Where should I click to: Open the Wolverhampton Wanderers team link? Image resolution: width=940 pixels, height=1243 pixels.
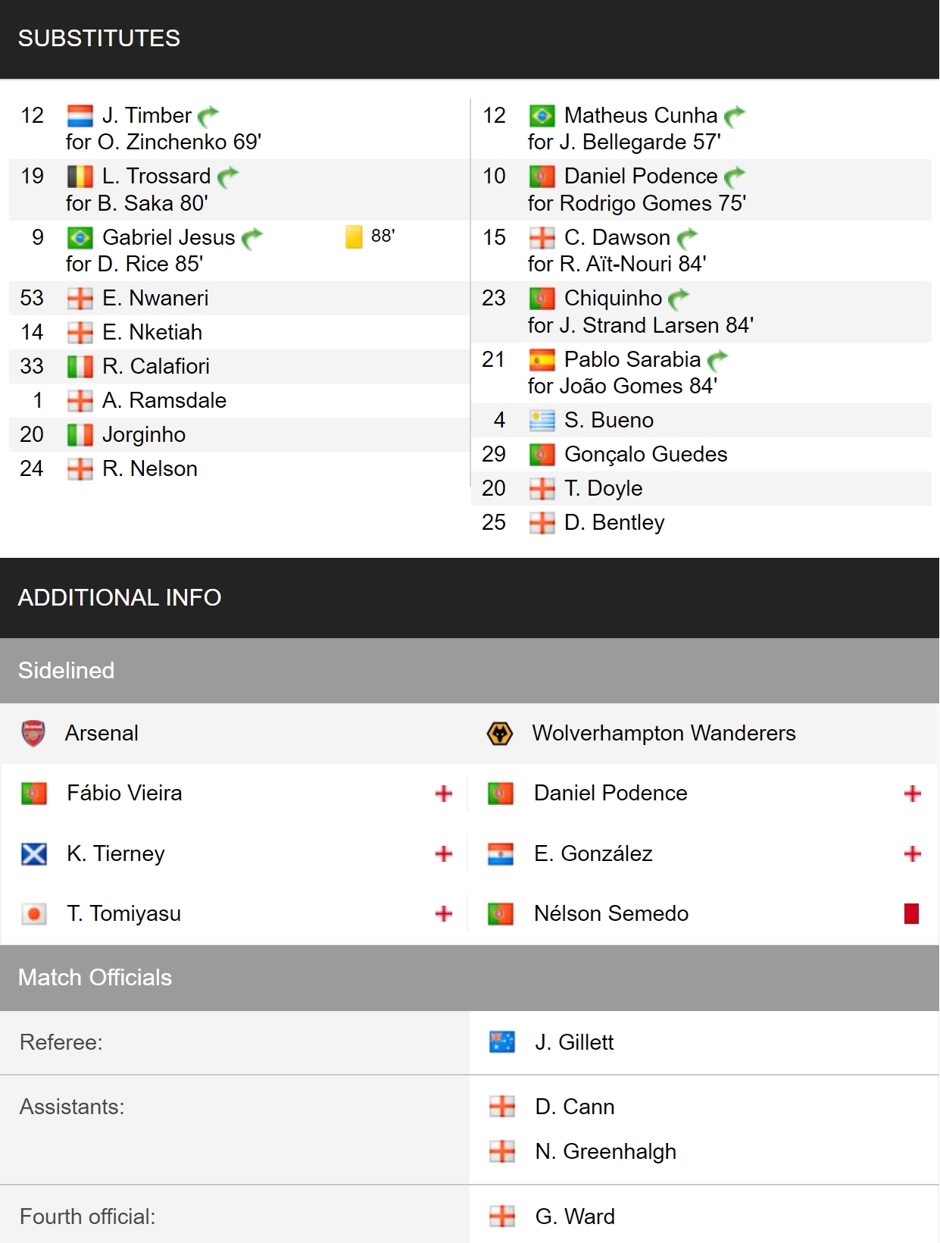click(664, 733)
